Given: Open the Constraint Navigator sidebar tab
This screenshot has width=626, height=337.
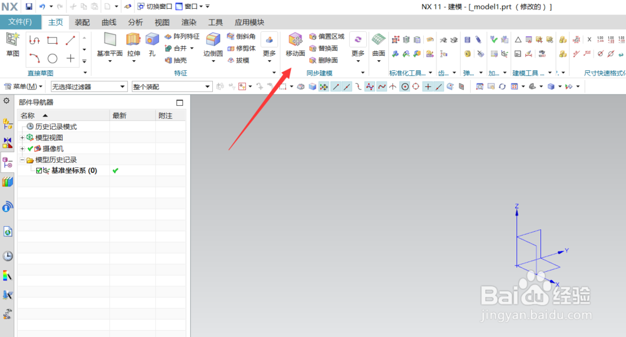Looking at the screenshot, I should pyautogui.click(x=8, y=143).
